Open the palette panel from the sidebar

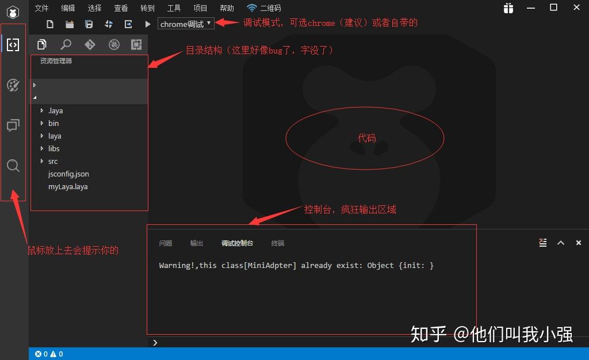[x=13, y=85]
